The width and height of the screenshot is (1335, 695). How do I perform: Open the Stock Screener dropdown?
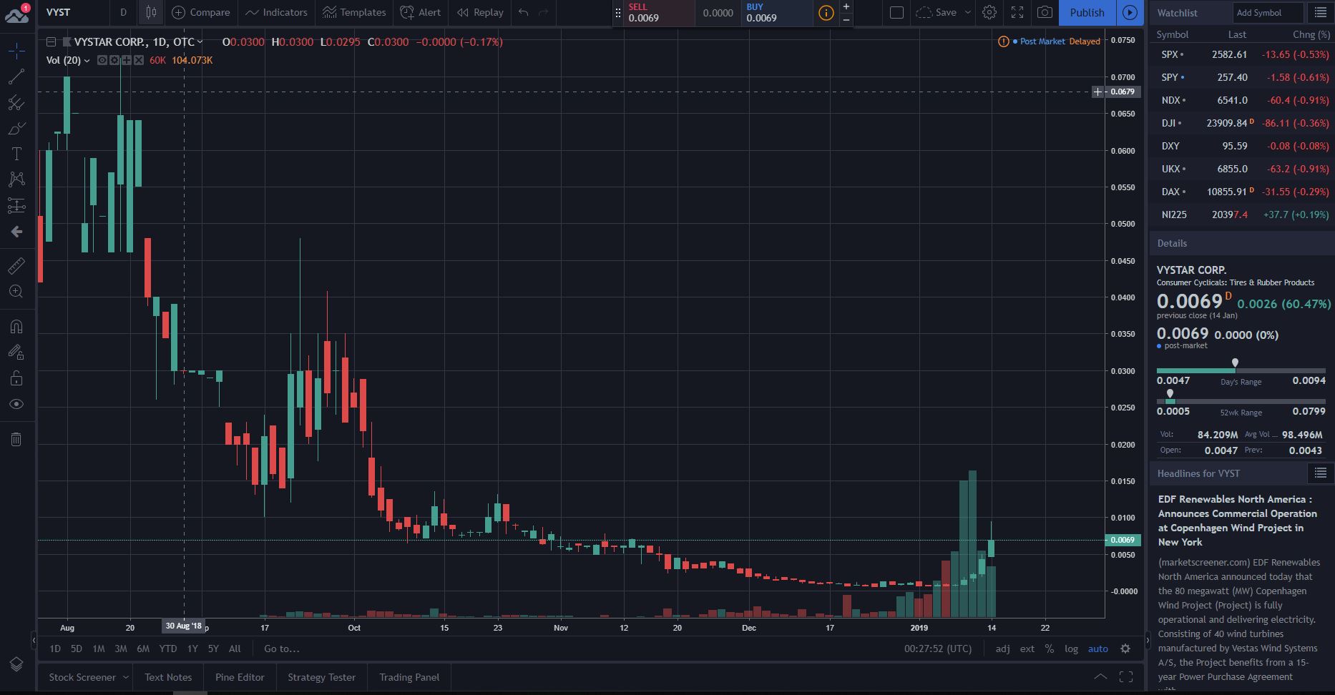click(x=89, y=677)
